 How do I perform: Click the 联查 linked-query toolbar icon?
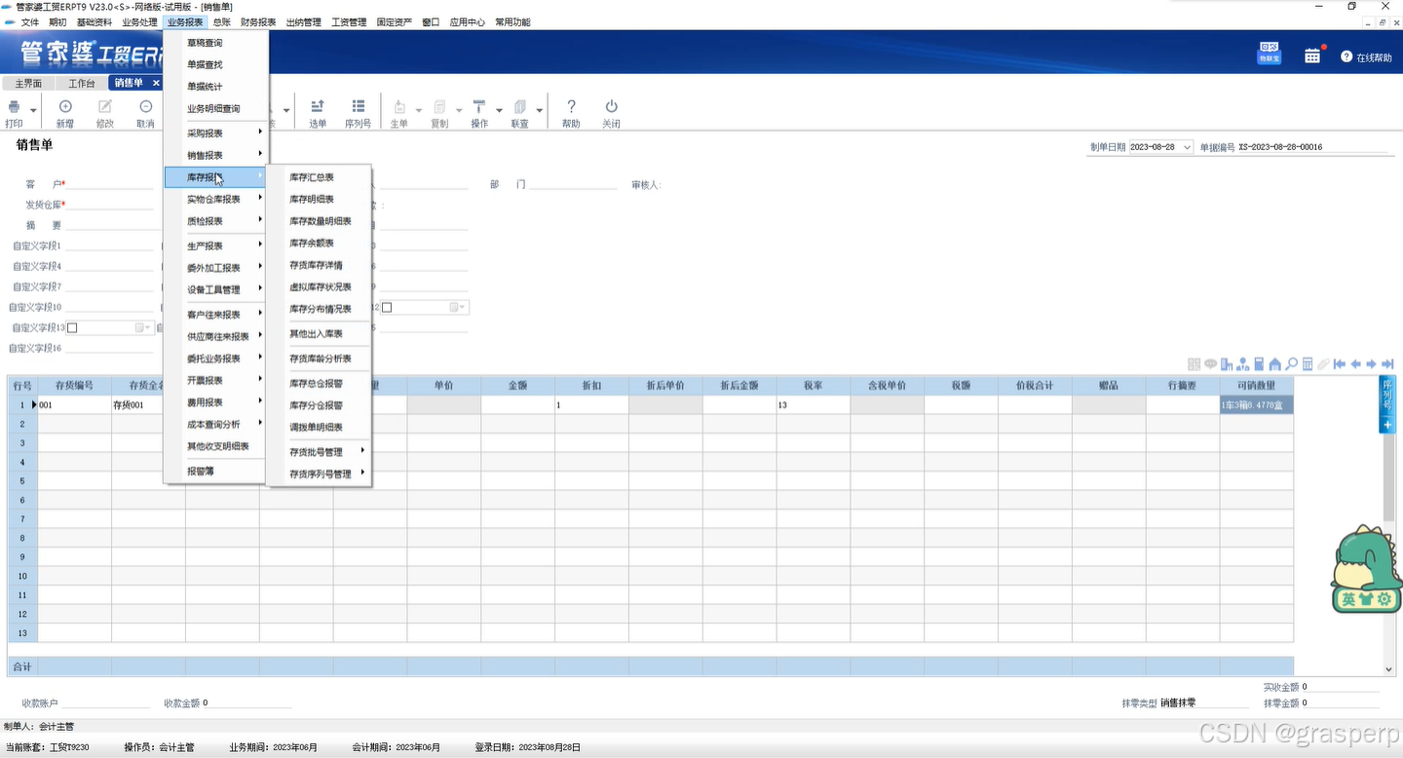click(x=519, y=107)
